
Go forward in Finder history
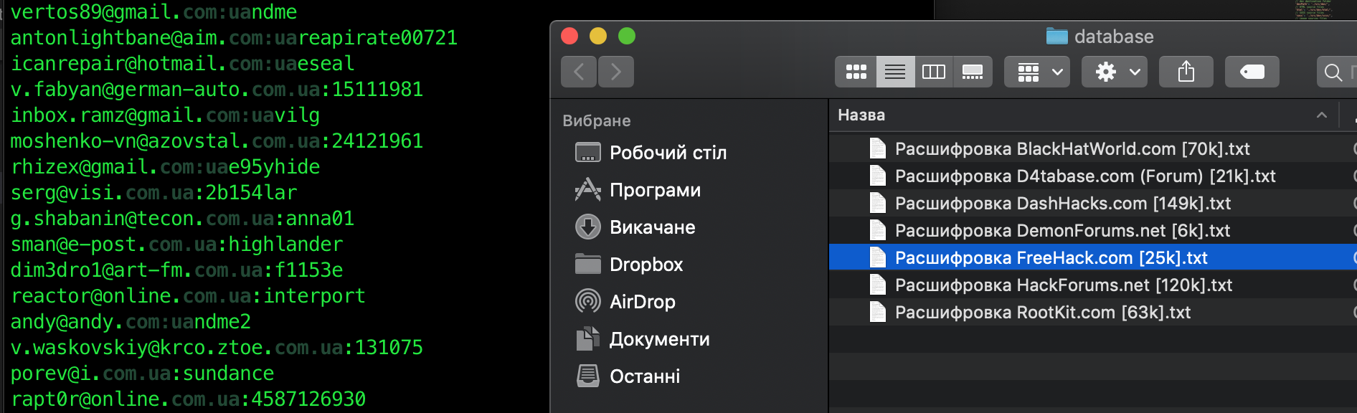click(x=615, y=72)
